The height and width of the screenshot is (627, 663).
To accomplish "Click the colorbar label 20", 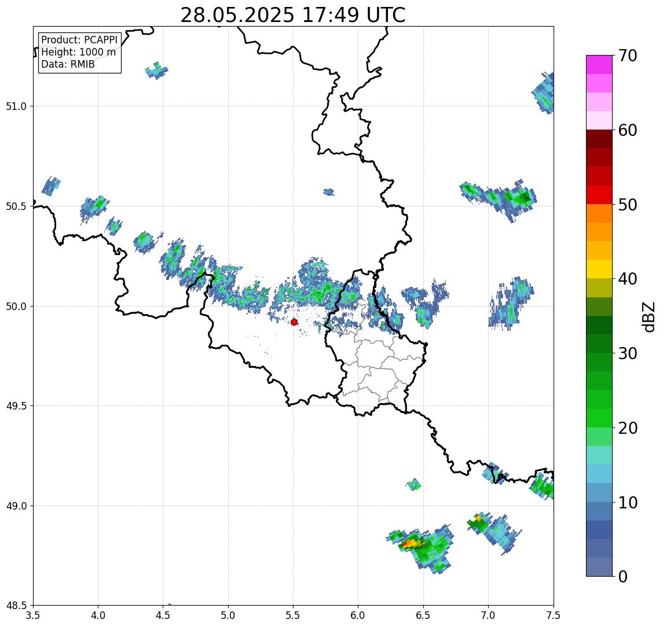I will point(628,428).
